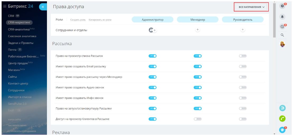Add employee to Администратор role
The width and height of the screenshot is (293, 135).
(x=152, y=30)
